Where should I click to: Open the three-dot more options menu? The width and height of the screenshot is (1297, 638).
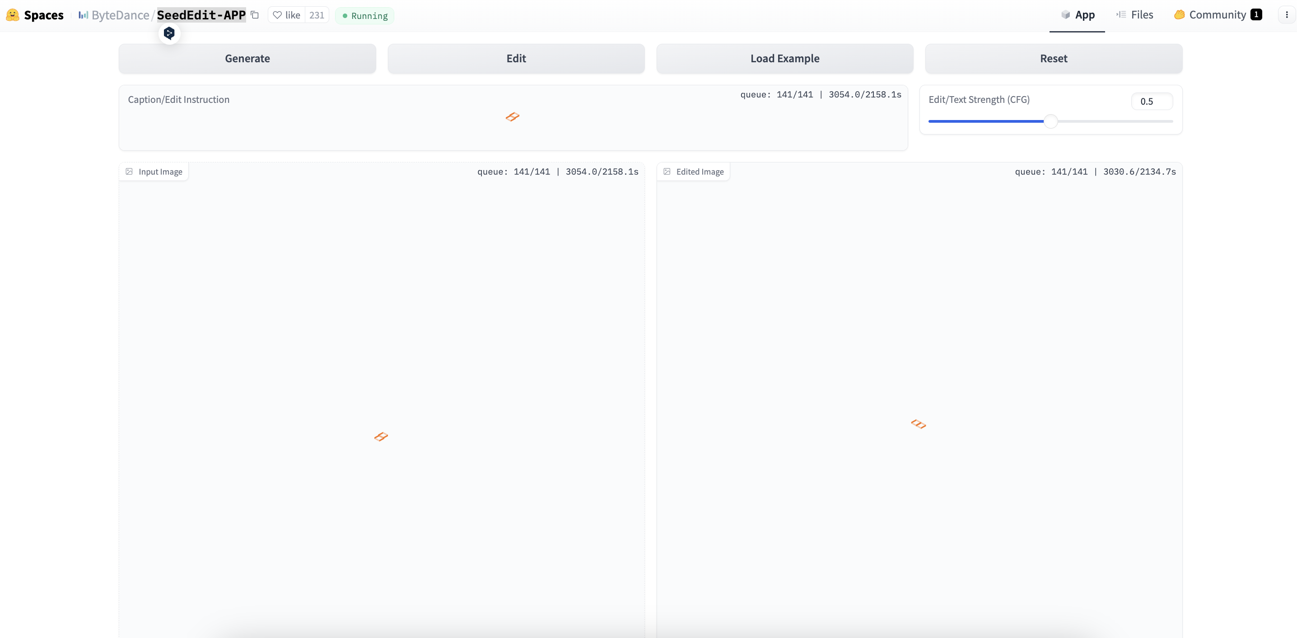click(1287, 15)
